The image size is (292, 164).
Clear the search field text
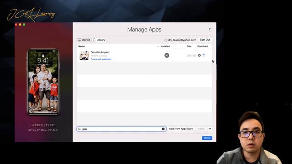tap(163, 129)
